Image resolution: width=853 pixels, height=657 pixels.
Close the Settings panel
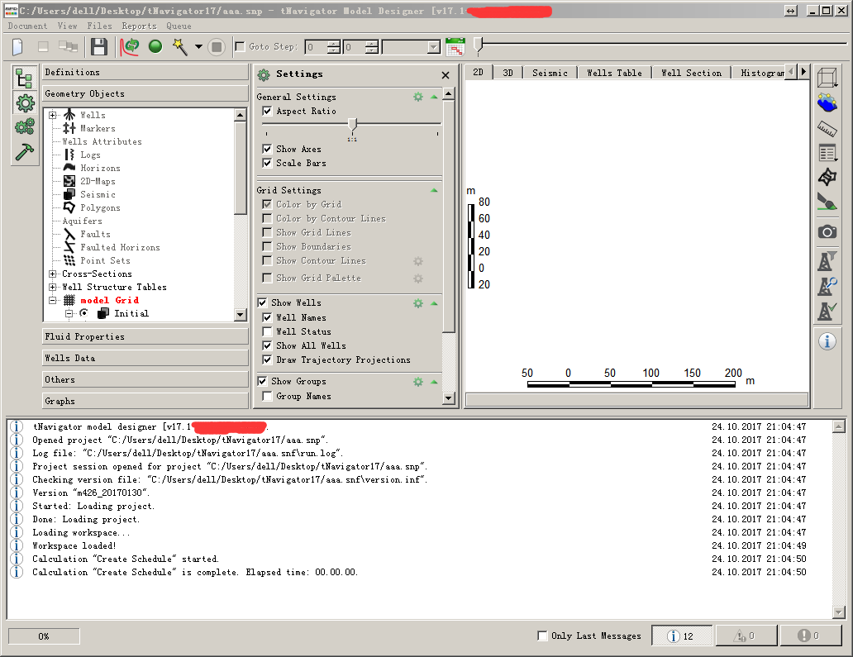point(446,75)
